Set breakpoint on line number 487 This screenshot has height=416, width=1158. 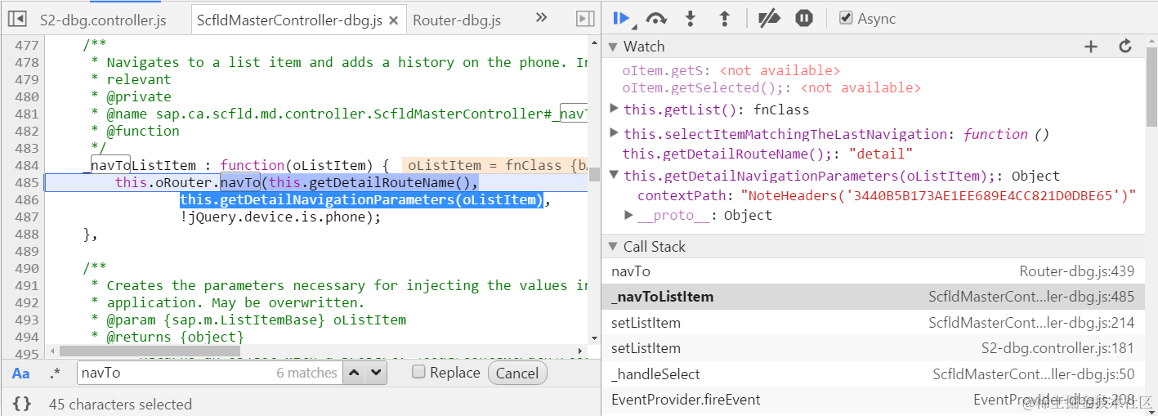[x=27, y=217]
